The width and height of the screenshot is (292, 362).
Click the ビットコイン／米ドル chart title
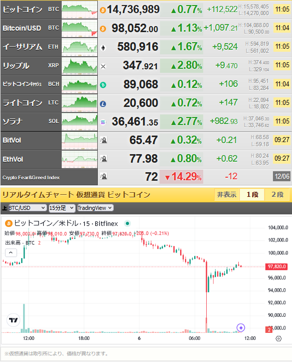(x=66, y=223)
